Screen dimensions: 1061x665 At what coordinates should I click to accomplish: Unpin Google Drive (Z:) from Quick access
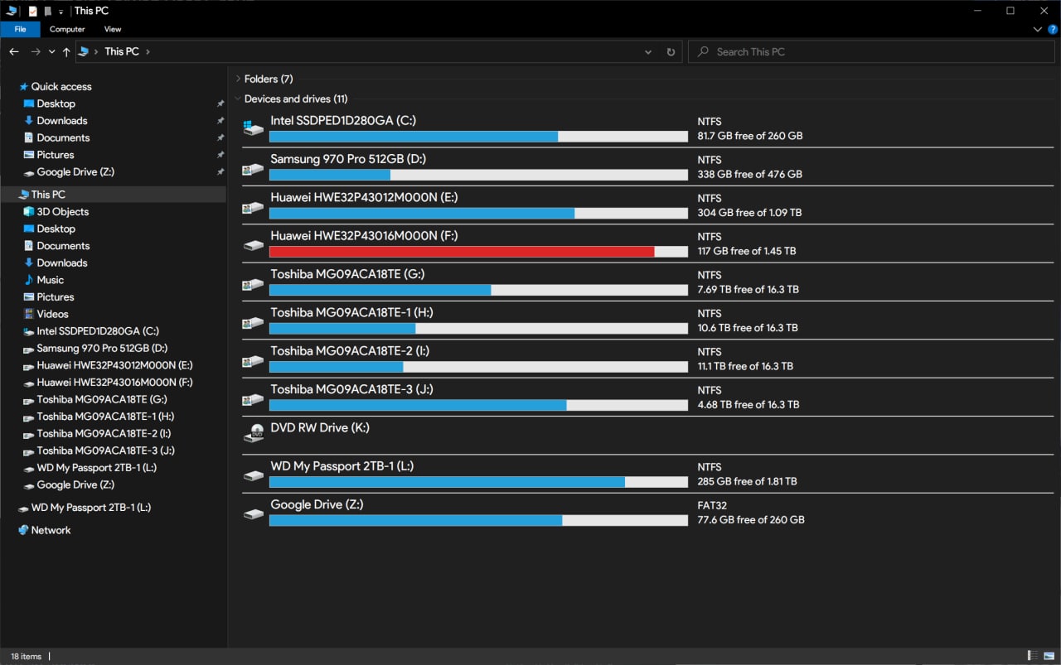(x=220, y=172)
